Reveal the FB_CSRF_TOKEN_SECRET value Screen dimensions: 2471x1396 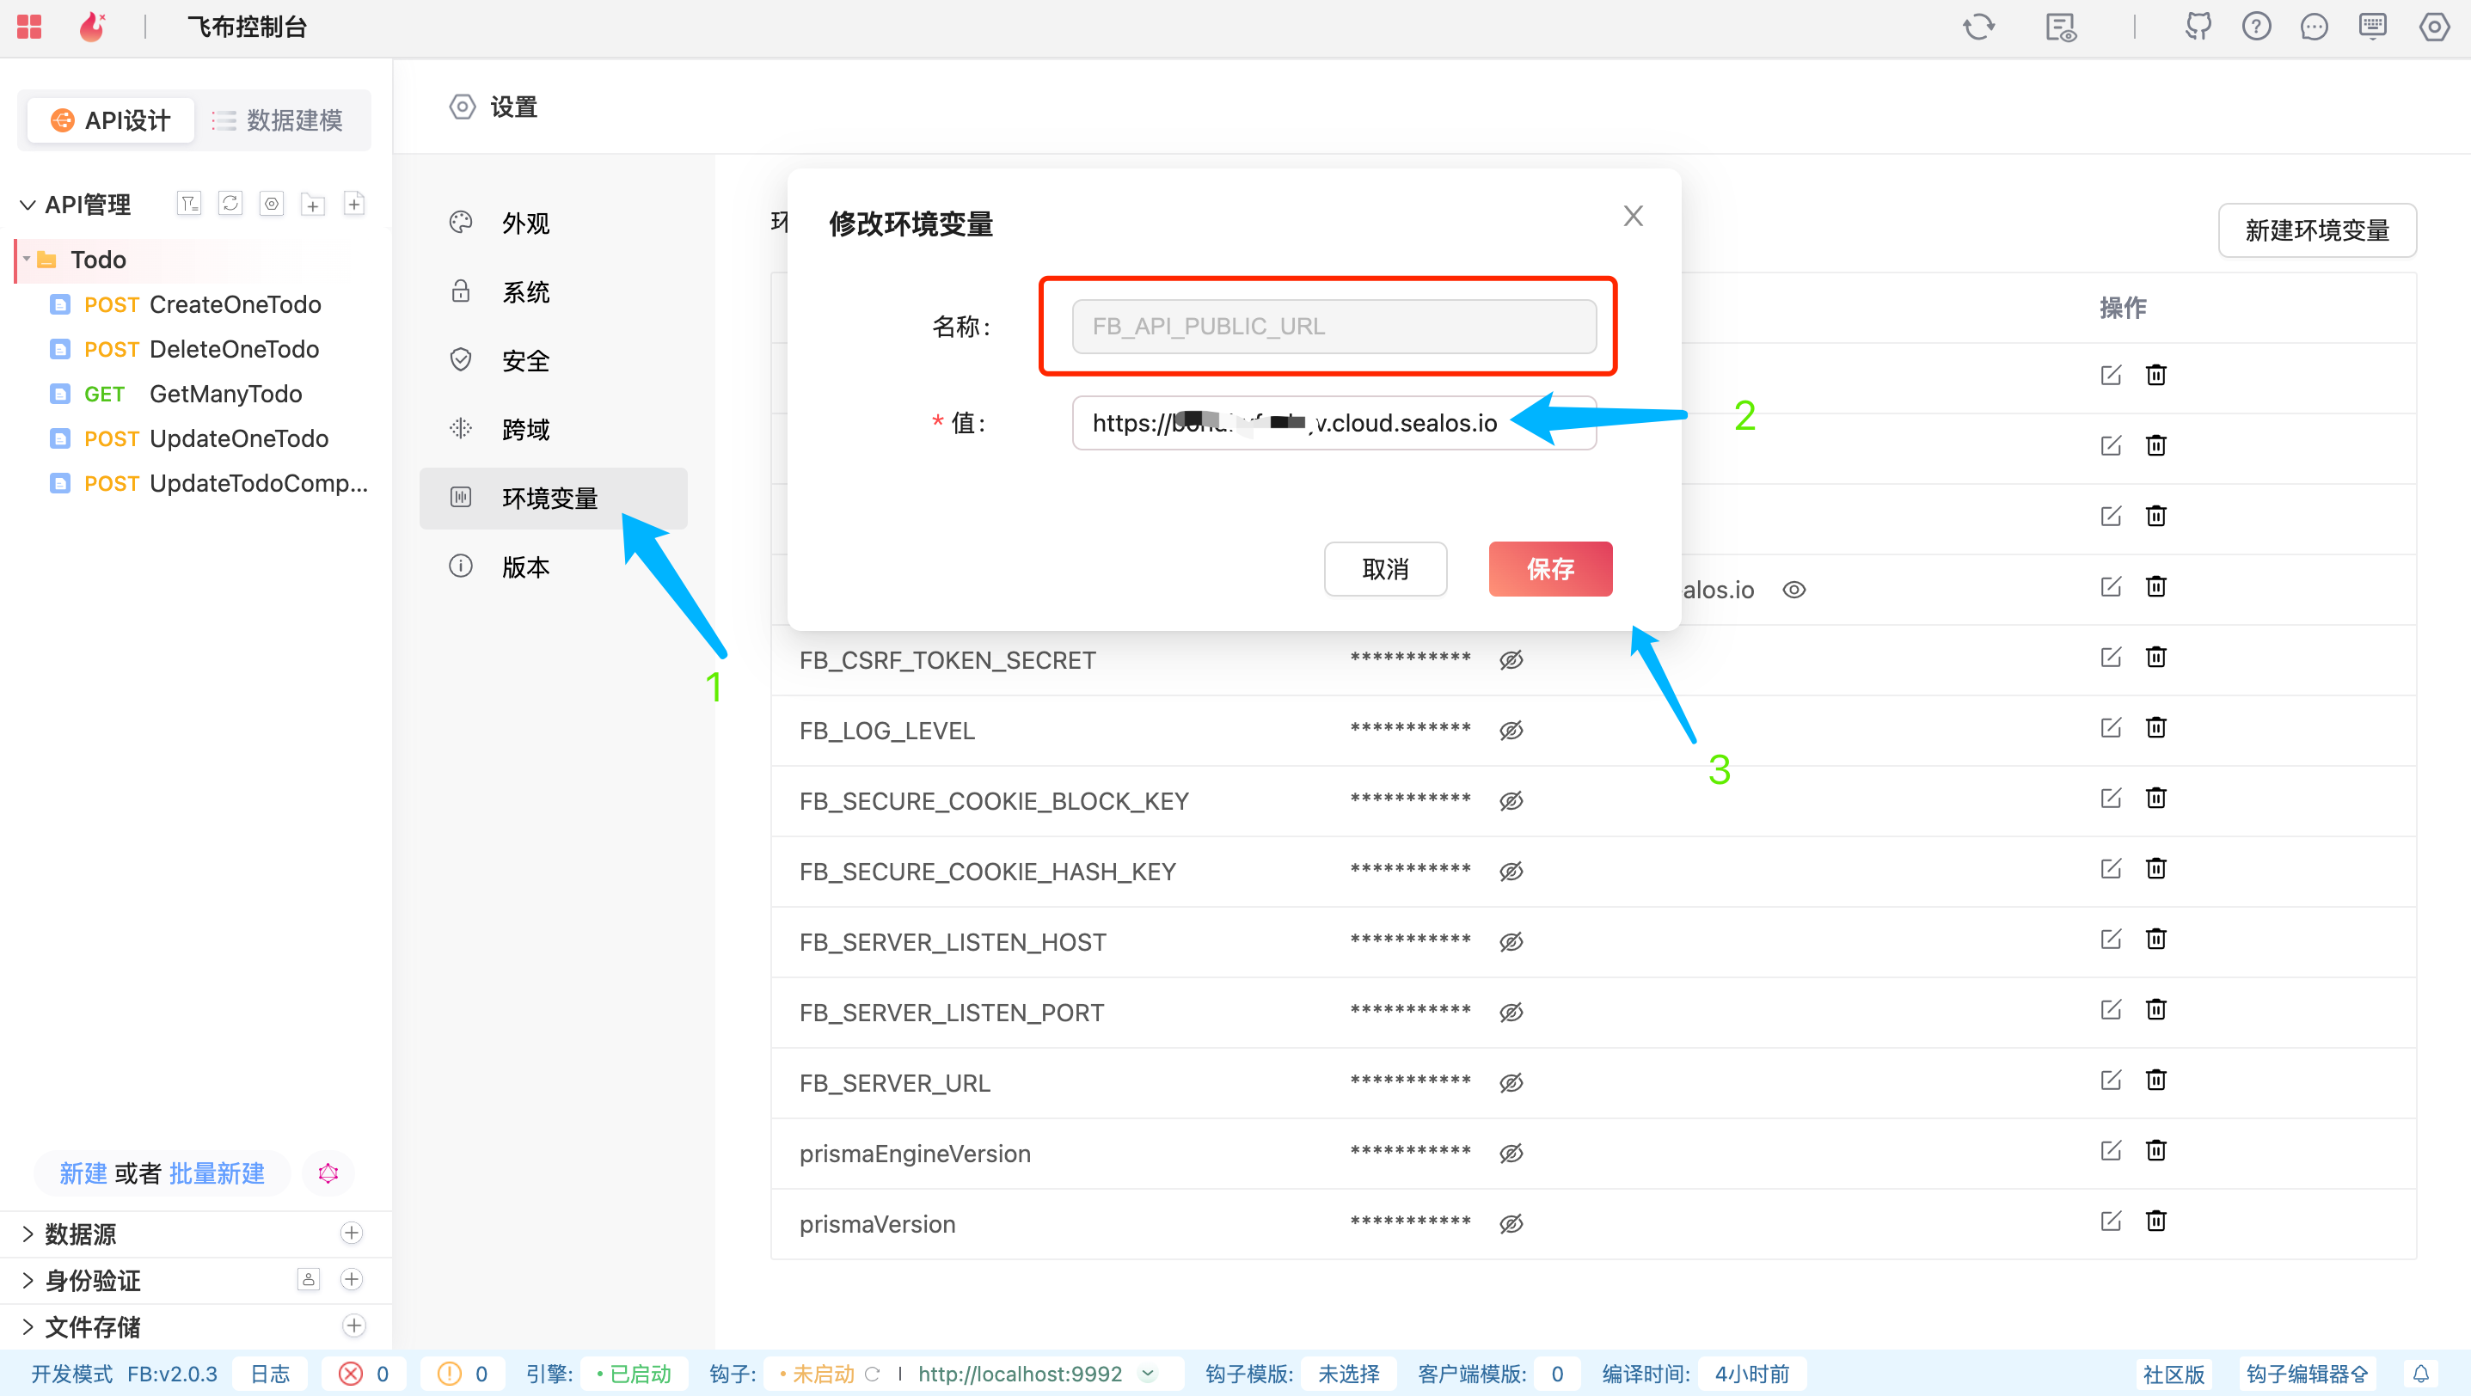pyautogui.click(x=1511, y=659)
